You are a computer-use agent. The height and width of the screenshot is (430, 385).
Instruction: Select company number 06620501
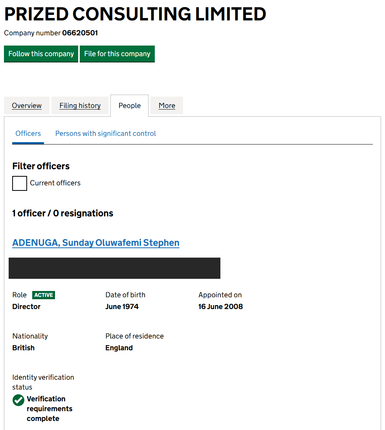(x=80, y=33)
